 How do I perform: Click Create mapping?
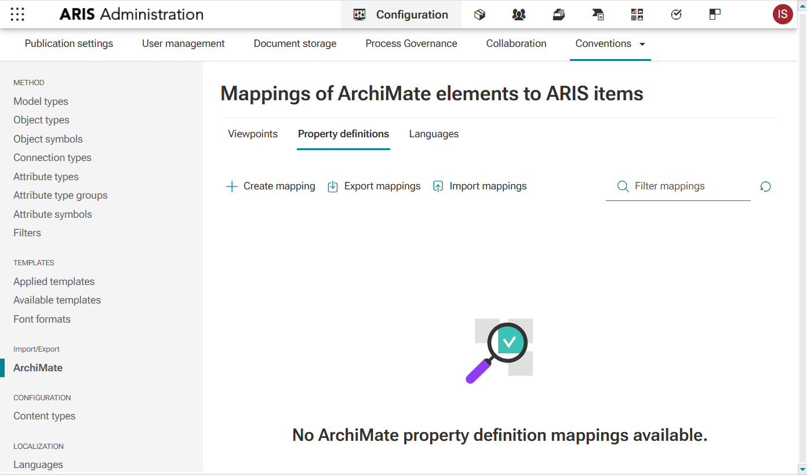point(270,186)
